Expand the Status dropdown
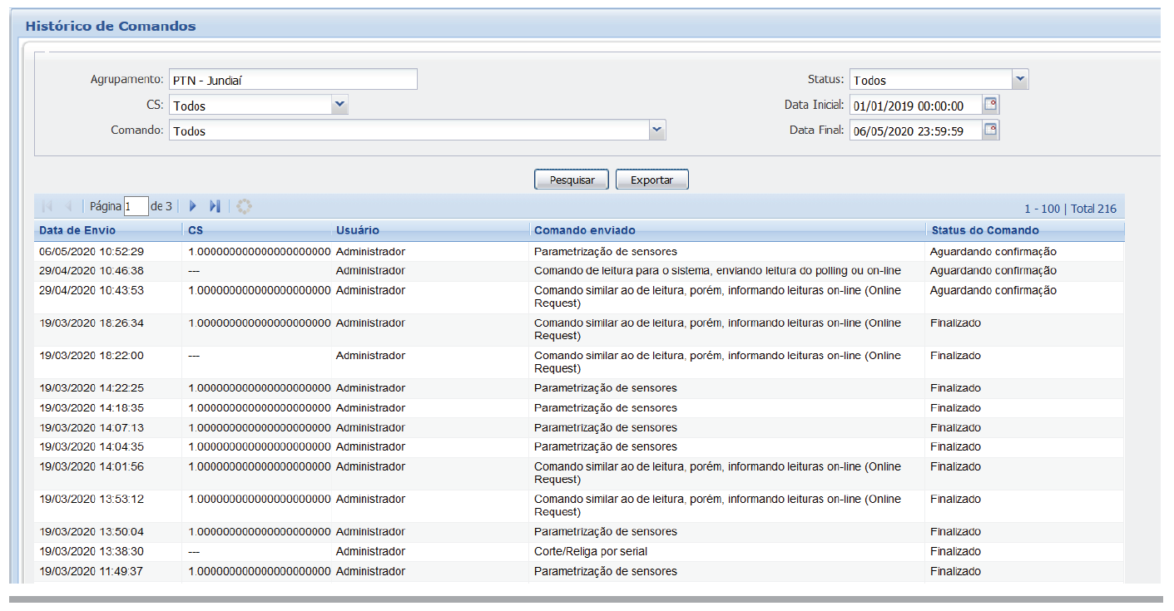The image size is (1174, 611). point(1020,80)
